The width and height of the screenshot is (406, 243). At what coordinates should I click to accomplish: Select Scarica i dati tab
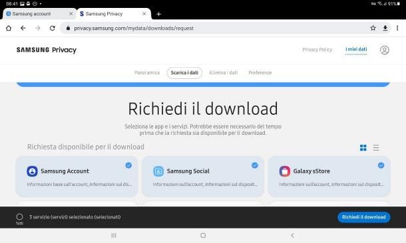[x=184, y=72]
